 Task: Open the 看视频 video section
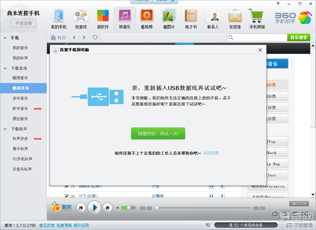147,19
